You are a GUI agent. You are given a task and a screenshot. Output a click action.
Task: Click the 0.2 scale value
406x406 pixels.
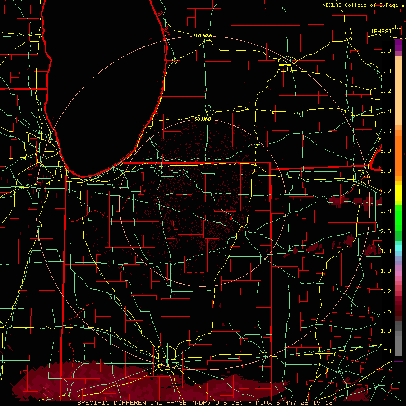coord(386,291)
